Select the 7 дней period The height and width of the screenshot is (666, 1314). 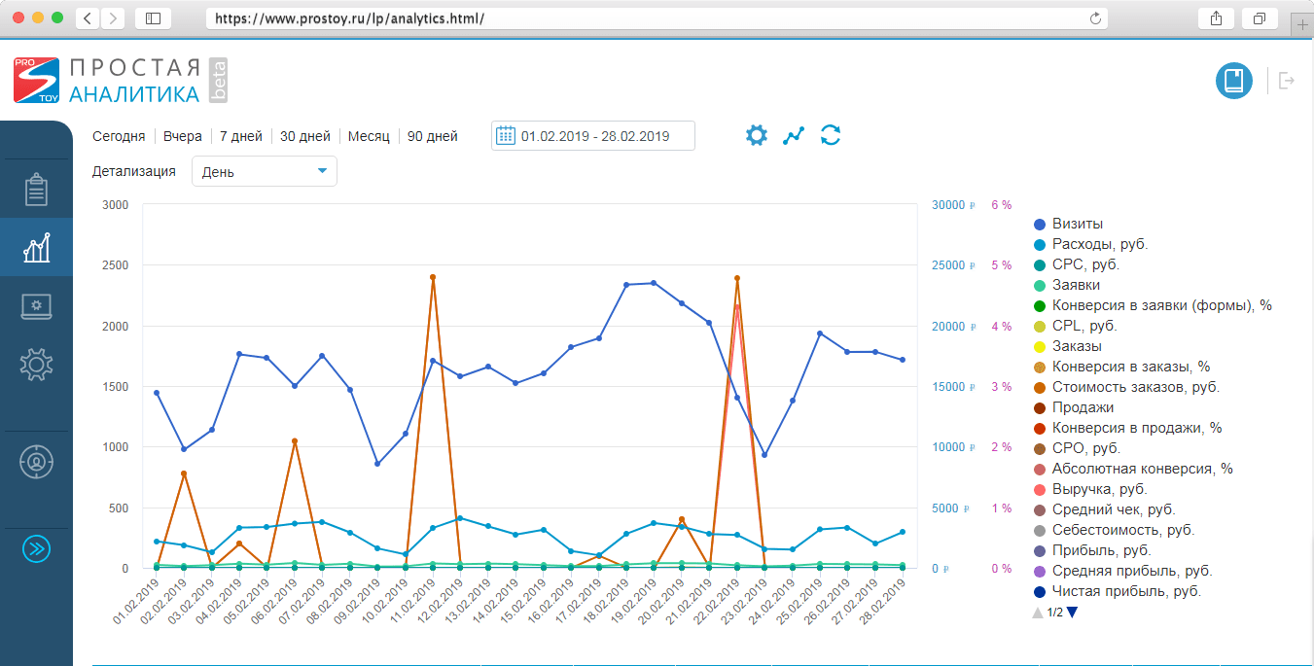coord(239,136)
